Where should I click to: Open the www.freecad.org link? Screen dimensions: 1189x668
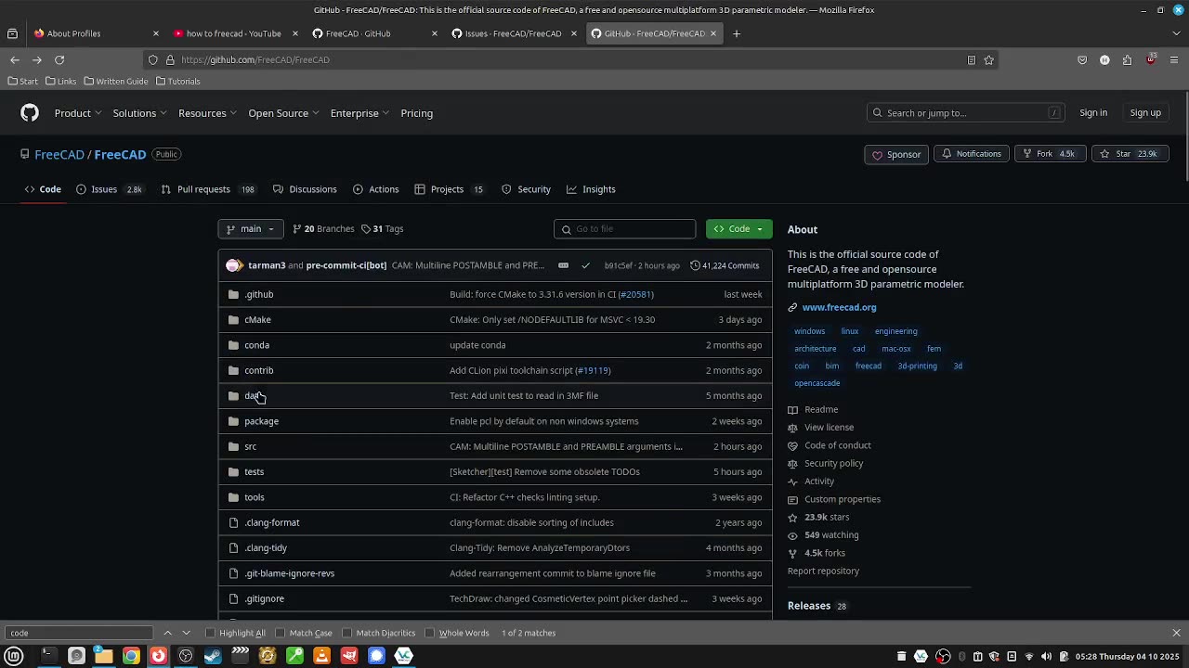[839, 307]
